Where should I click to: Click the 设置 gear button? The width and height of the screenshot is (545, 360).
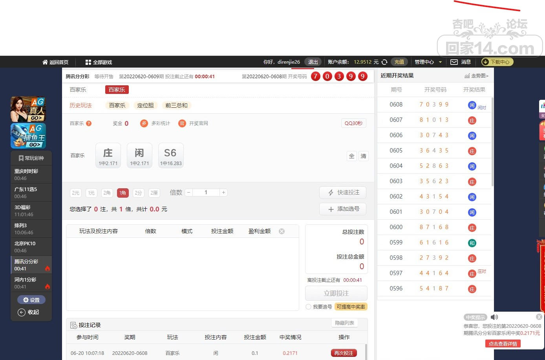click(x=31, y=300)
